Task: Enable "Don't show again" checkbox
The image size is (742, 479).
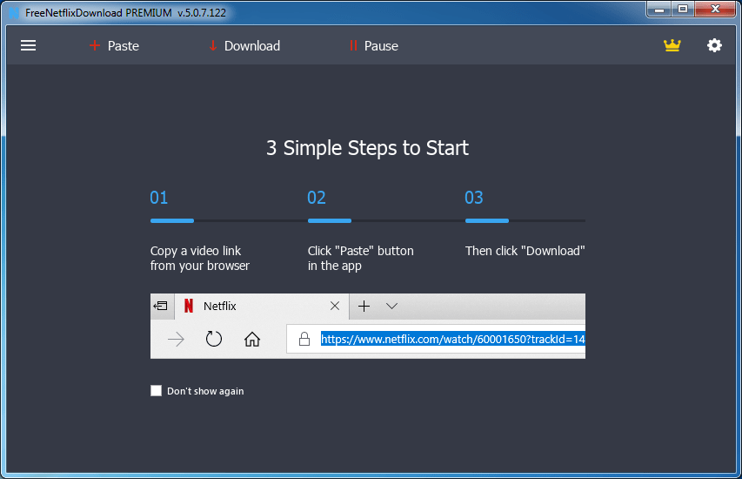Action: (157, 390)
